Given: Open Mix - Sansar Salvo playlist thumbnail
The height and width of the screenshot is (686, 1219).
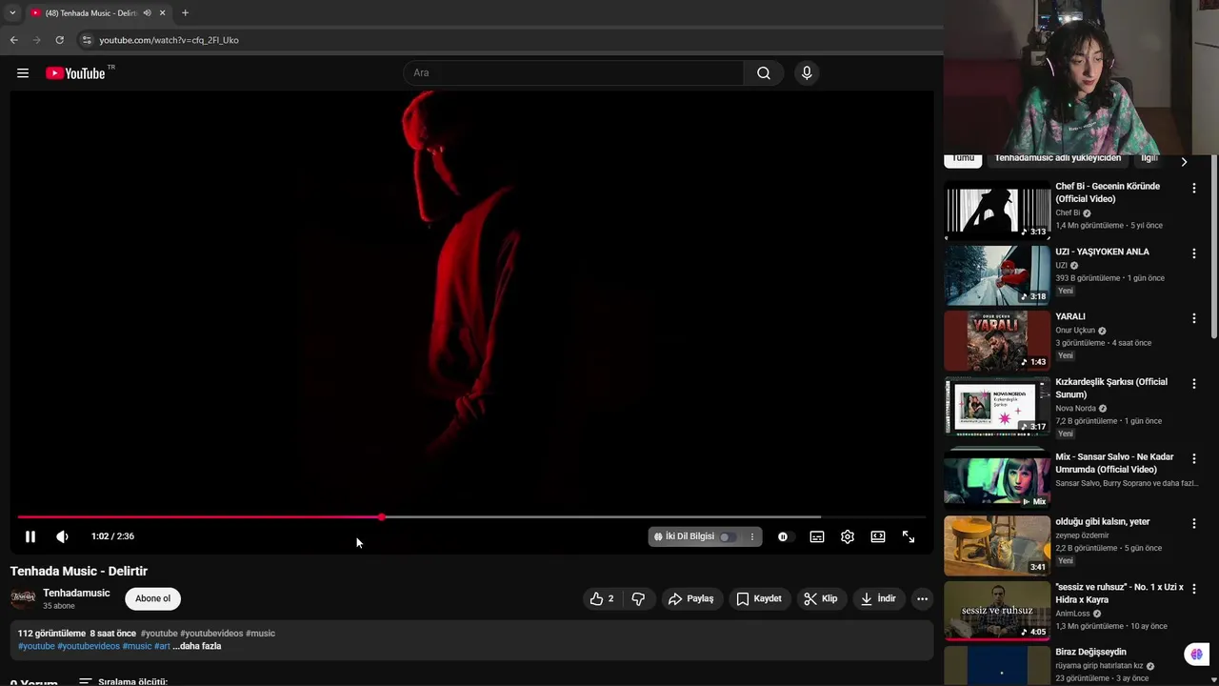Looking at the screenshot, I should tap(997, 479).
